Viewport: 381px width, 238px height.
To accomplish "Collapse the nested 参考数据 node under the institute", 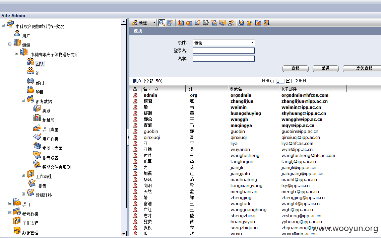I will pyautogui.click(x=23, y=100).
